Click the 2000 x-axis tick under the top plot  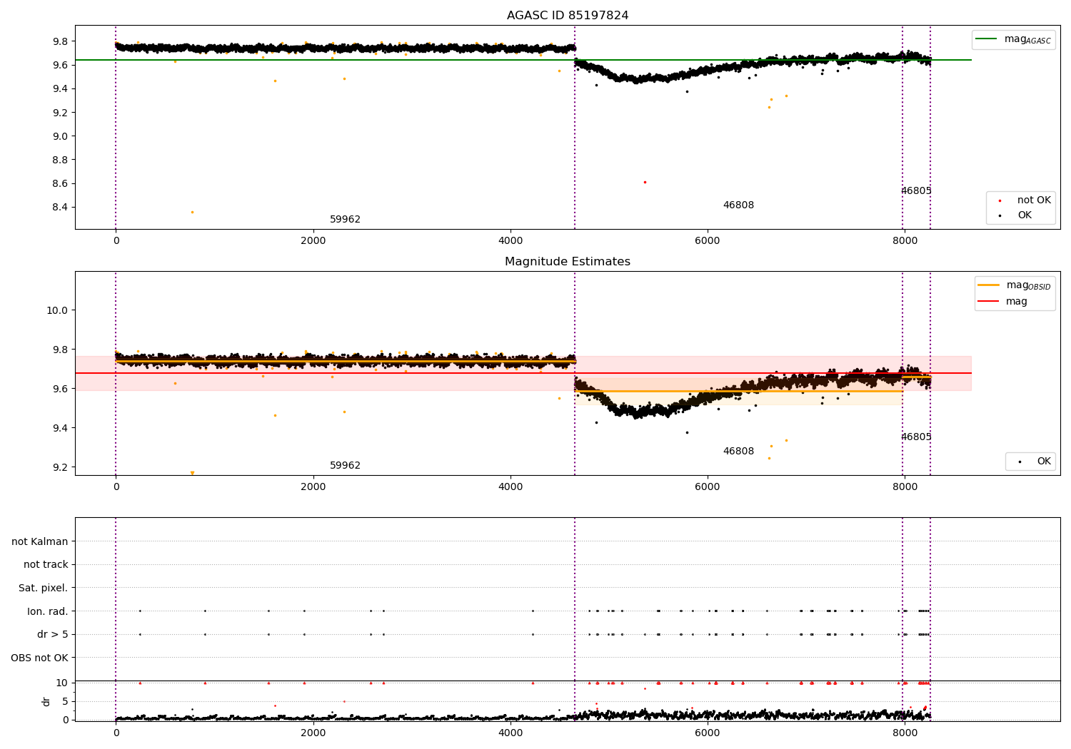tap(313, 241)
